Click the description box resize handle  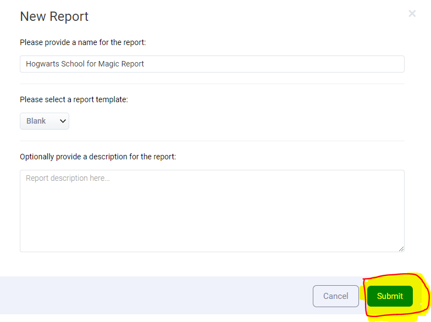(401, 249)
